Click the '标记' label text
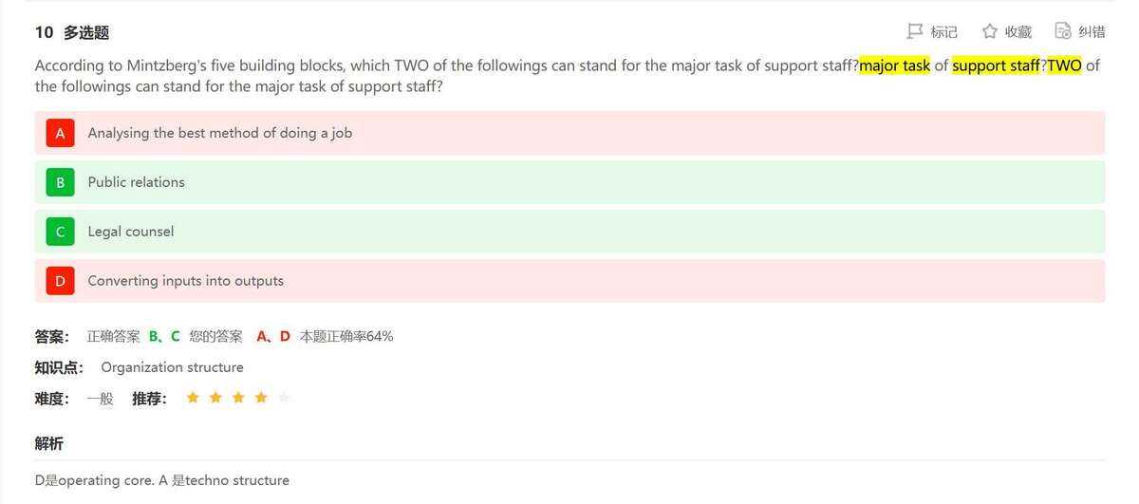 click(x=943, y=32)
